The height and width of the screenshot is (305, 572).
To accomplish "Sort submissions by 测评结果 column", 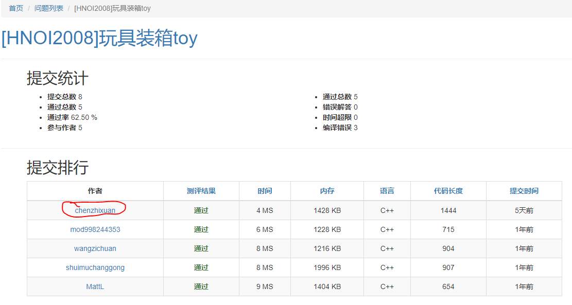I will (x=201, y=191).
